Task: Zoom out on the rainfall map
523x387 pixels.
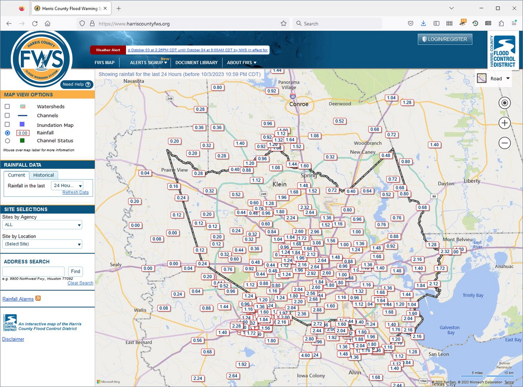Action: pos(504,143)
